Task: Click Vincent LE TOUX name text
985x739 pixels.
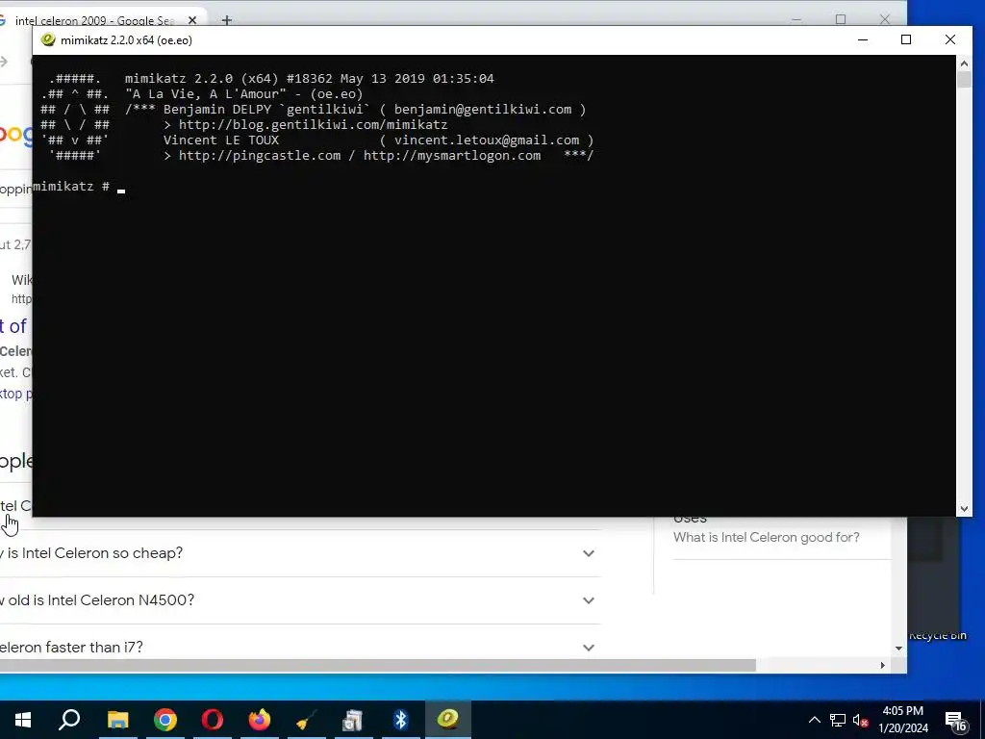Action: pyautogui.click(x=221, y=140)
